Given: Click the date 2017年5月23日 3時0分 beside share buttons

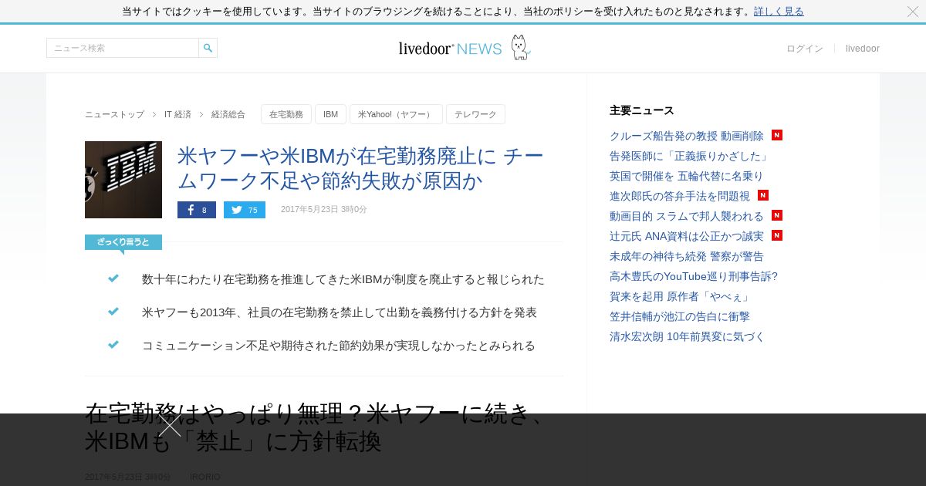Looking at the screenshot, I should click(x=324, y=210).
